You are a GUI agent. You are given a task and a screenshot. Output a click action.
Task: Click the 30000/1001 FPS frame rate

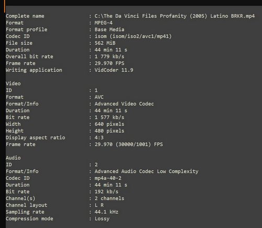(x=129, y=145)
